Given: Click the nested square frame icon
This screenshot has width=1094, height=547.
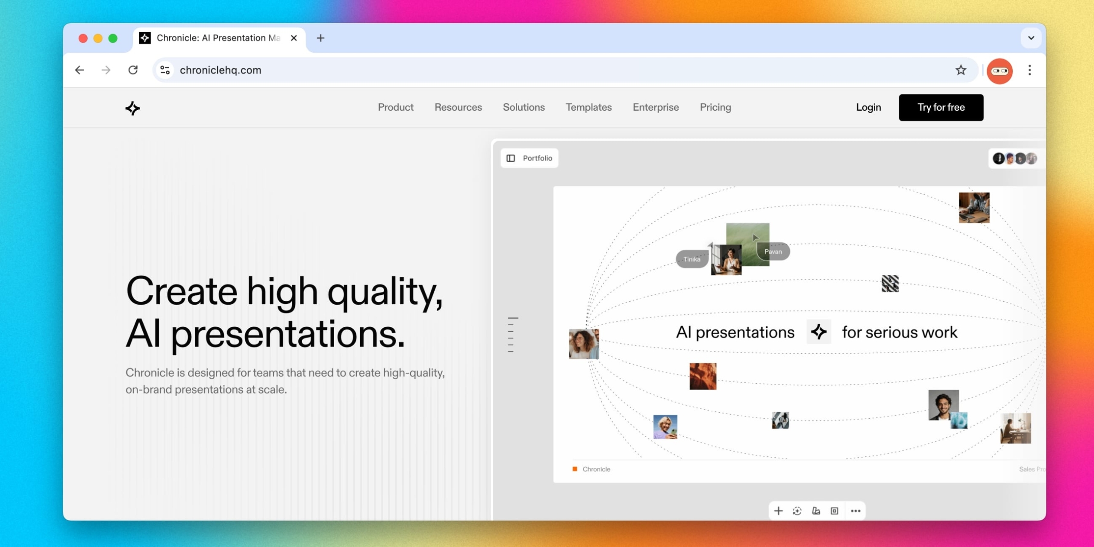Looking at the screenshot, I should (834, 511).
